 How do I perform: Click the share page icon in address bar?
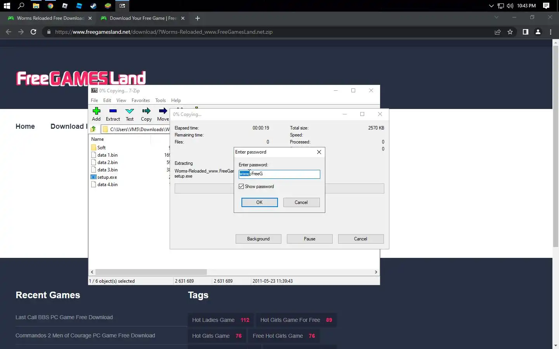[498, 32]
